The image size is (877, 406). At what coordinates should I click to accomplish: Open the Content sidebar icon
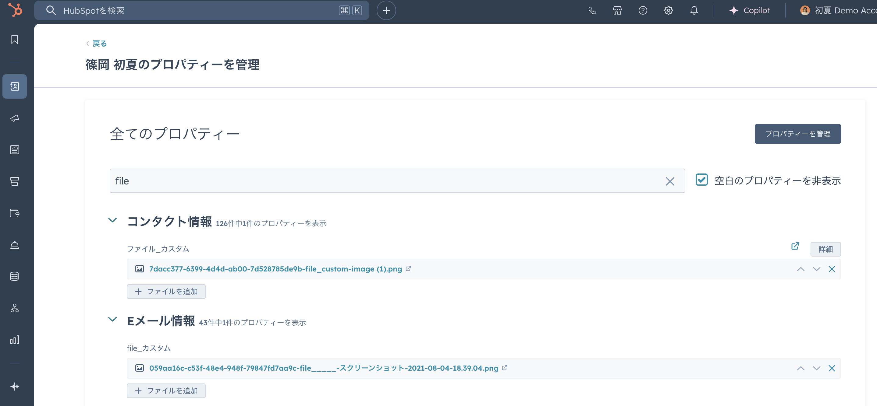(x=15, y=150)
